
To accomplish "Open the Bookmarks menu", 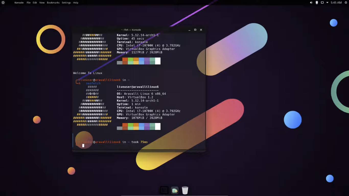I will pos(53,3).
